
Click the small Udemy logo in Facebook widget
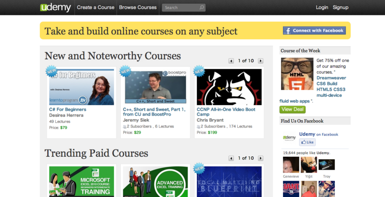click(x=289, y=138)
